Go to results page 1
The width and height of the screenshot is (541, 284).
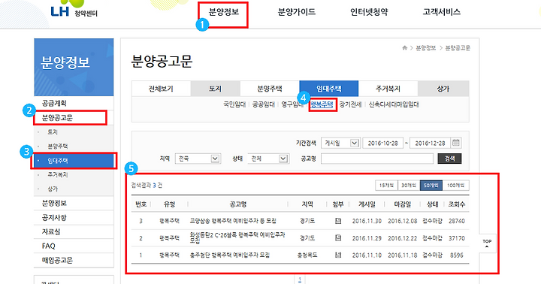point(300,279)
